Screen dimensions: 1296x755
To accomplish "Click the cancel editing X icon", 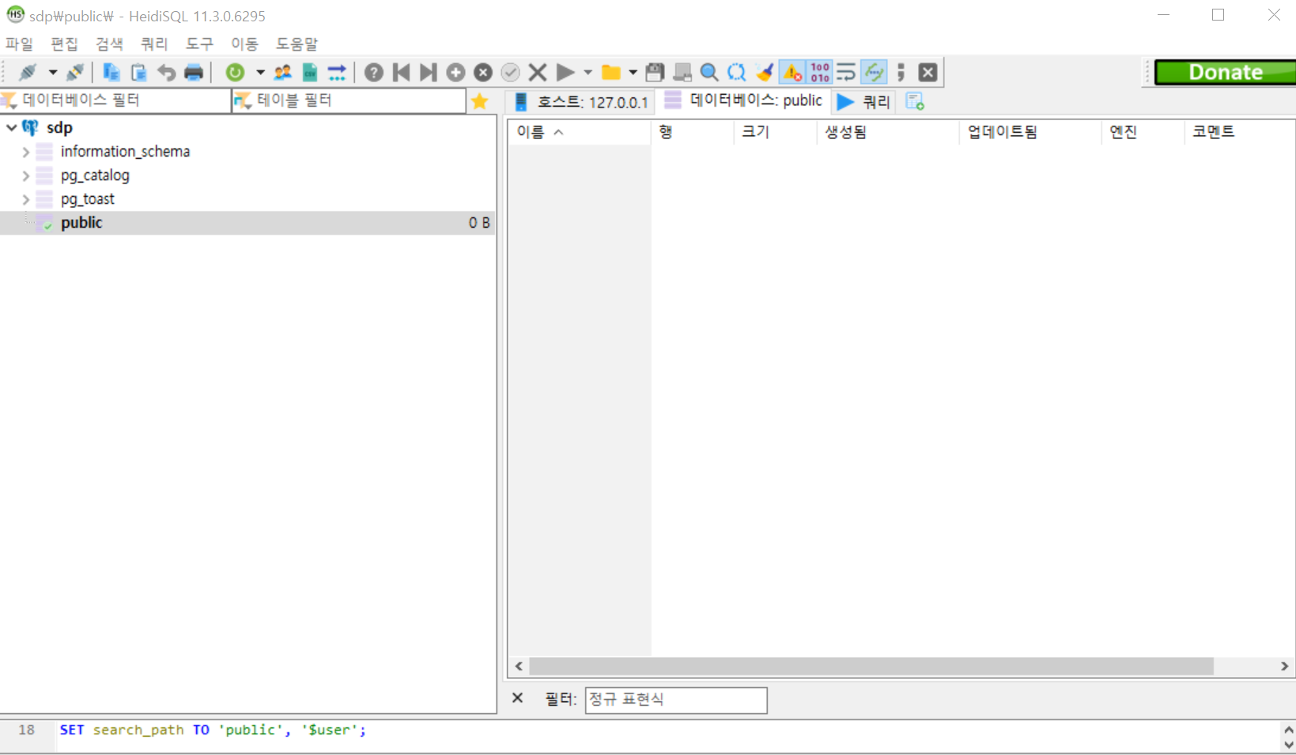I will coord(538,73).
